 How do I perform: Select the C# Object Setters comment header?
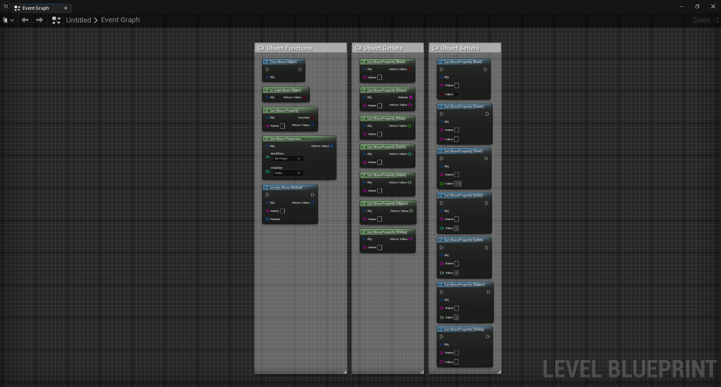tap(465, 48)
